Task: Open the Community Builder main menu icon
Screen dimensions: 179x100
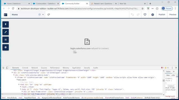Action: coord(6,15)
